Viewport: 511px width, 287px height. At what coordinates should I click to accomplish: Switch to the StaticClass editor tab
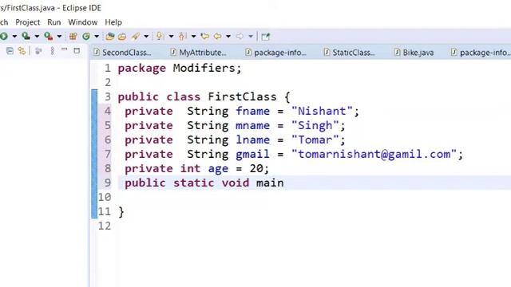click(350, 53)
